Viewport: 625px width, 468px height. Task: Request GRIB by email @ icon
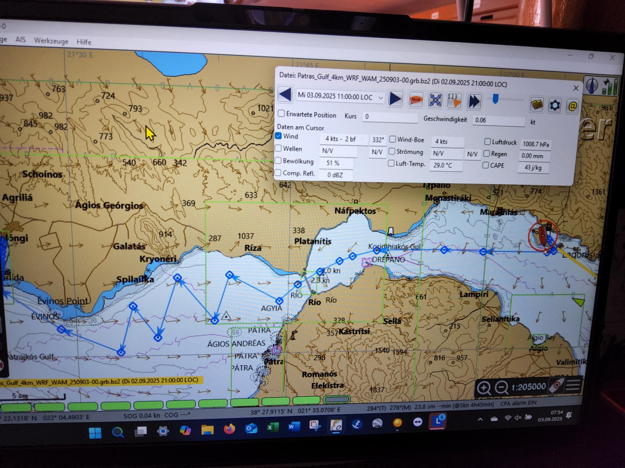coord(572,106)
